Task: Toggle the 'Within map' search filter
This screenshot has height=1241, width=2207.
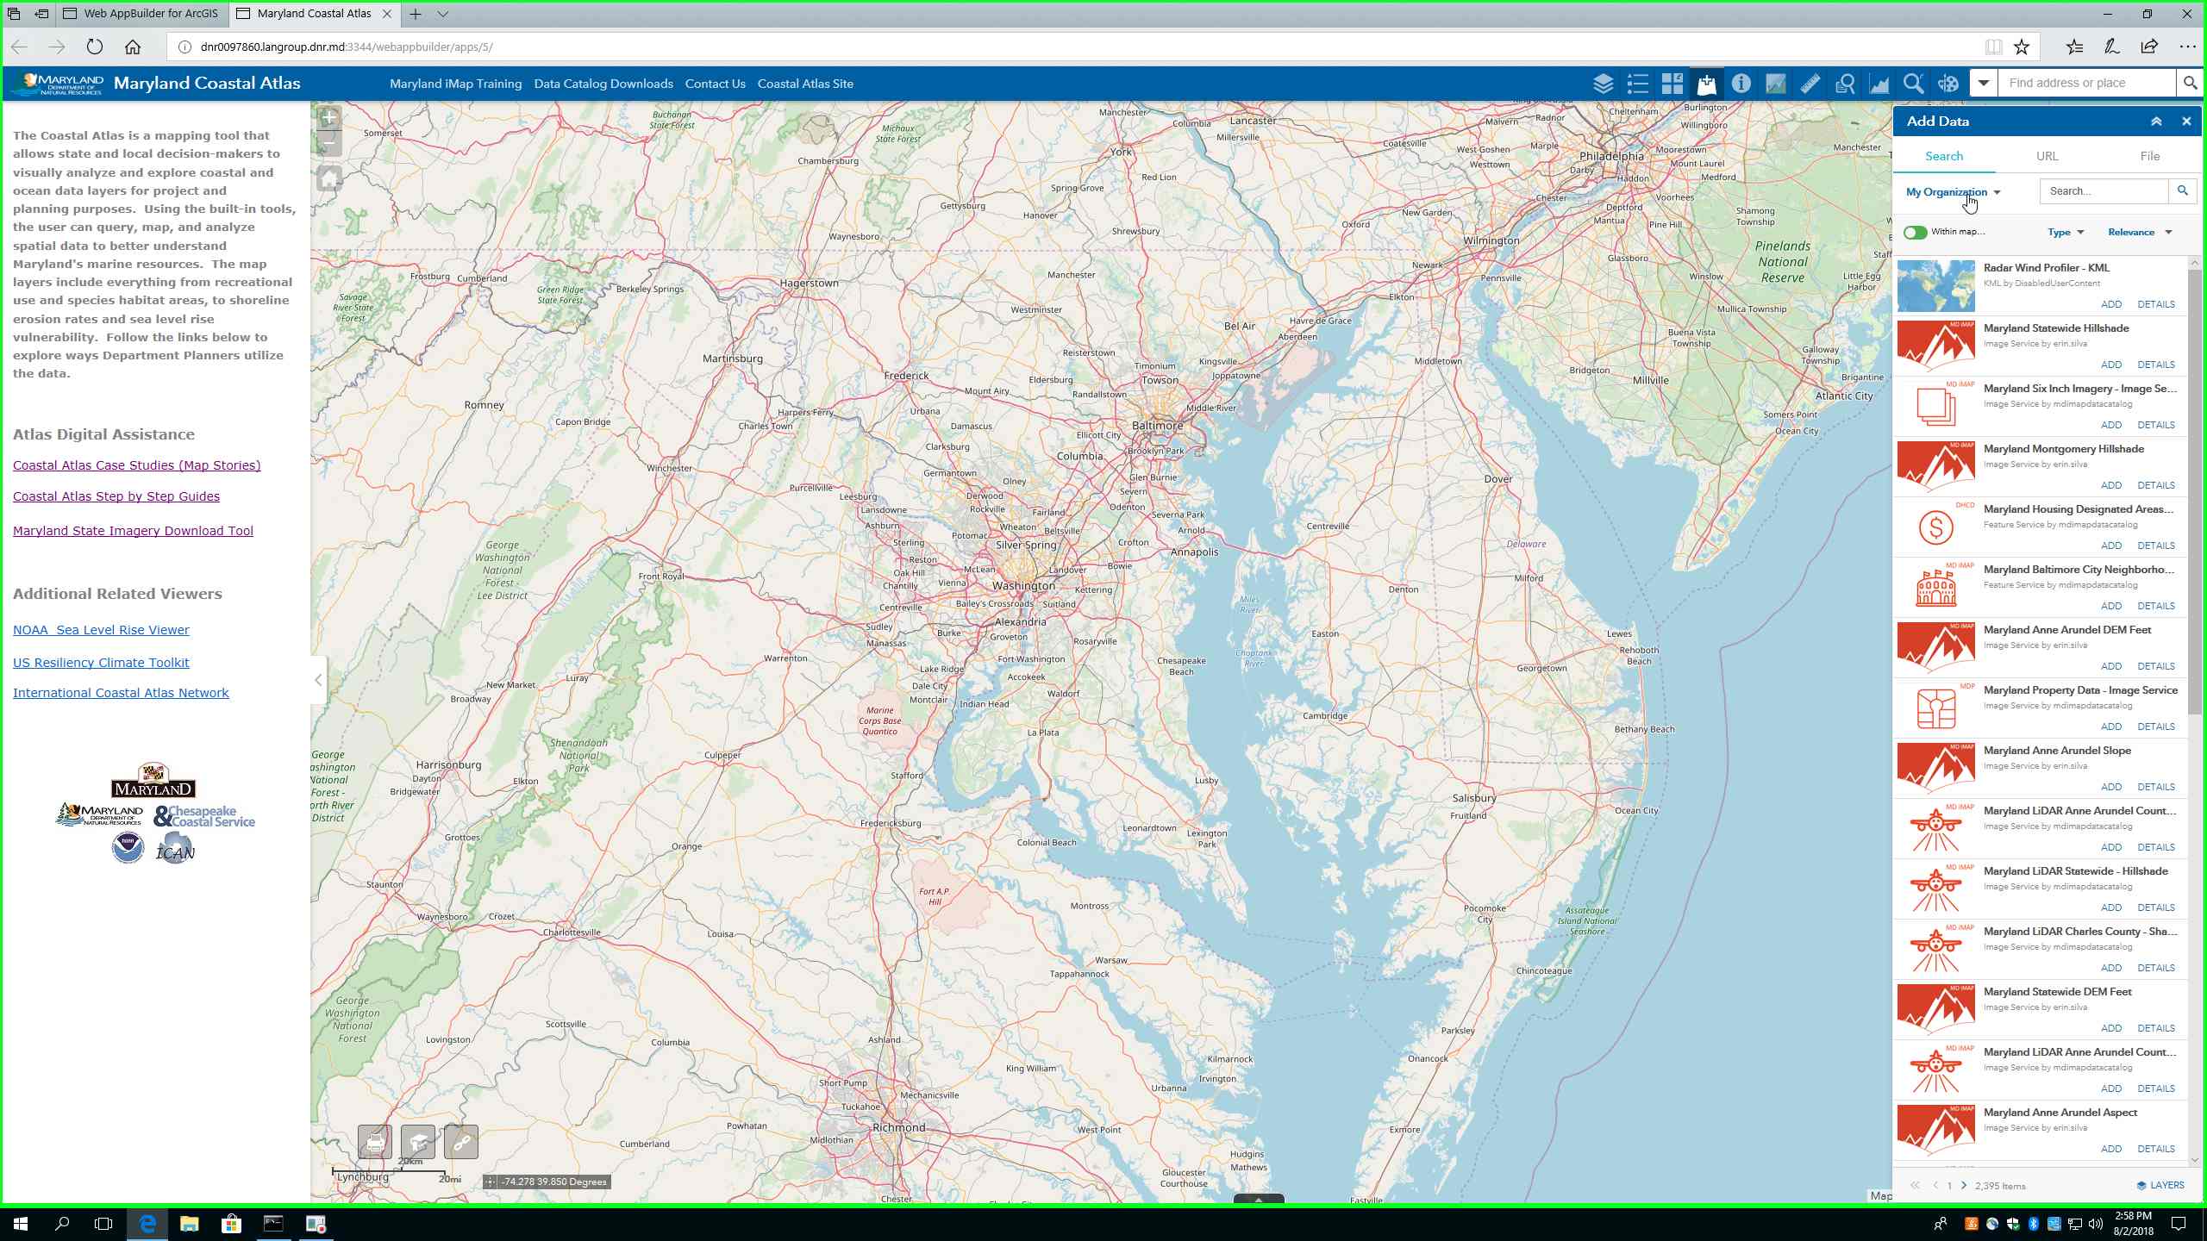Action: (x=1916, y=232)
